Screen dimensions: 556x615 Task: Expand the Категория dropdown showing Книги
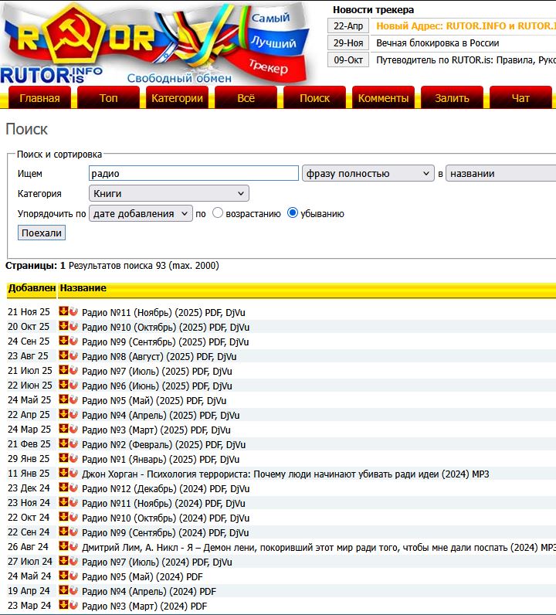click(x=168, y=193)
